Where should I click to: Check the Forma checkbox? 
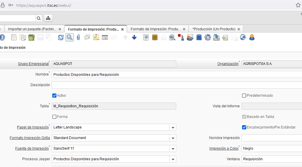coord(54,117)
